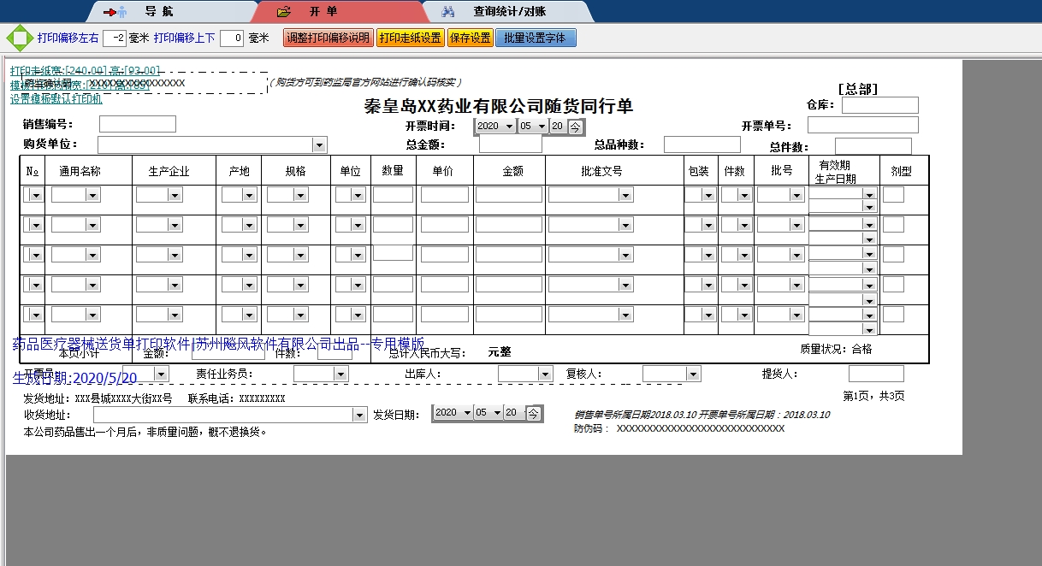The image size is (1042, 566).
Task: Click the 打印走纸设置 button
Action: tap(410, 38)
